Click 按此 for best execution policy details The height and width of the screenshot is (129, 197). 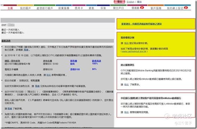26,50
